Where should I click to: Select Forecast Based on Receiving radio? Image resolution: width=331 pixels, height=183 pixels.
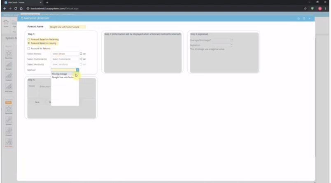tap(29, 39)
